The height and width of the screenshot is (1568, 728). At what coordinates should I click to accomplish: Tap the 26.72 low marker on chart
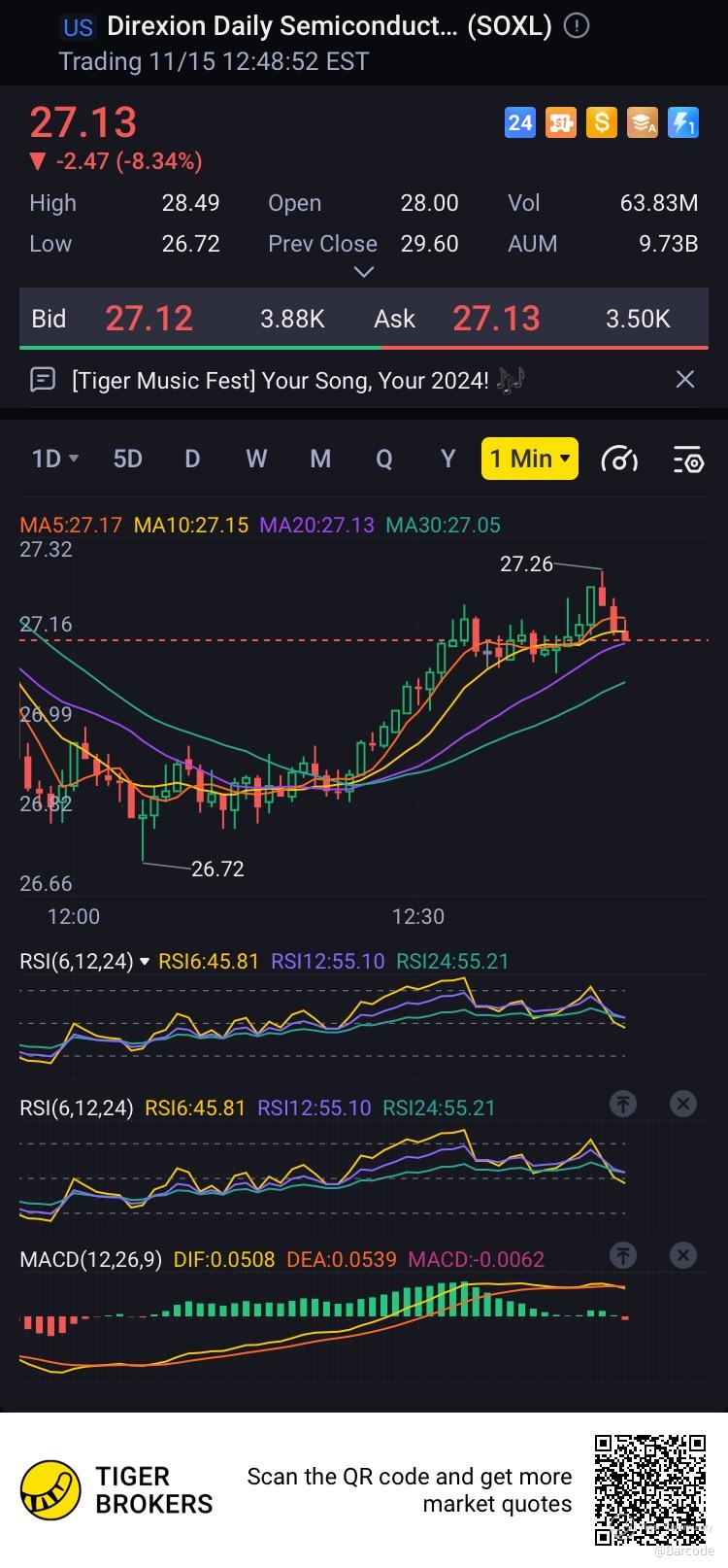[217, 869]
